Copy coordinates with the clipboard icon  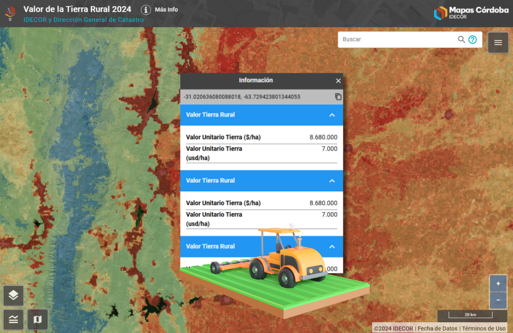point(338,97)
